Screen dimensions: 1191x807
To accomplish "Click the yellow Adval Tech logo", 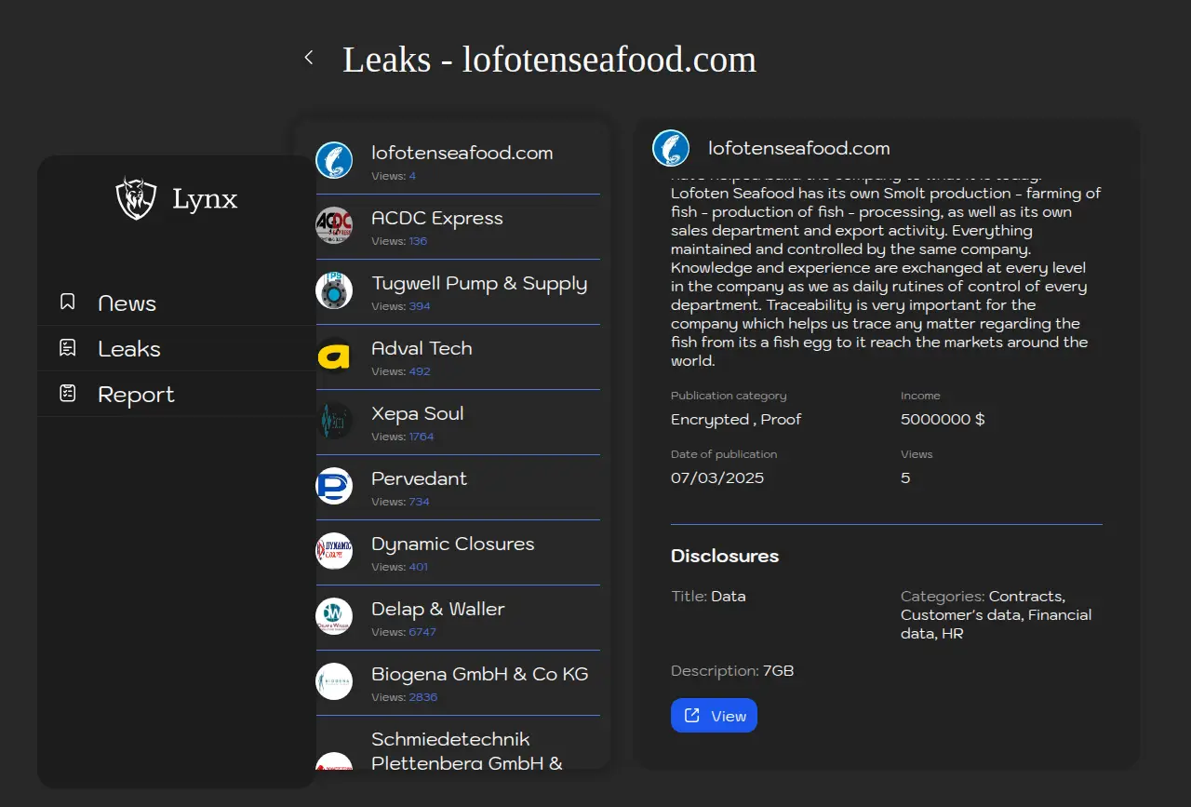I will pos(334,356).
